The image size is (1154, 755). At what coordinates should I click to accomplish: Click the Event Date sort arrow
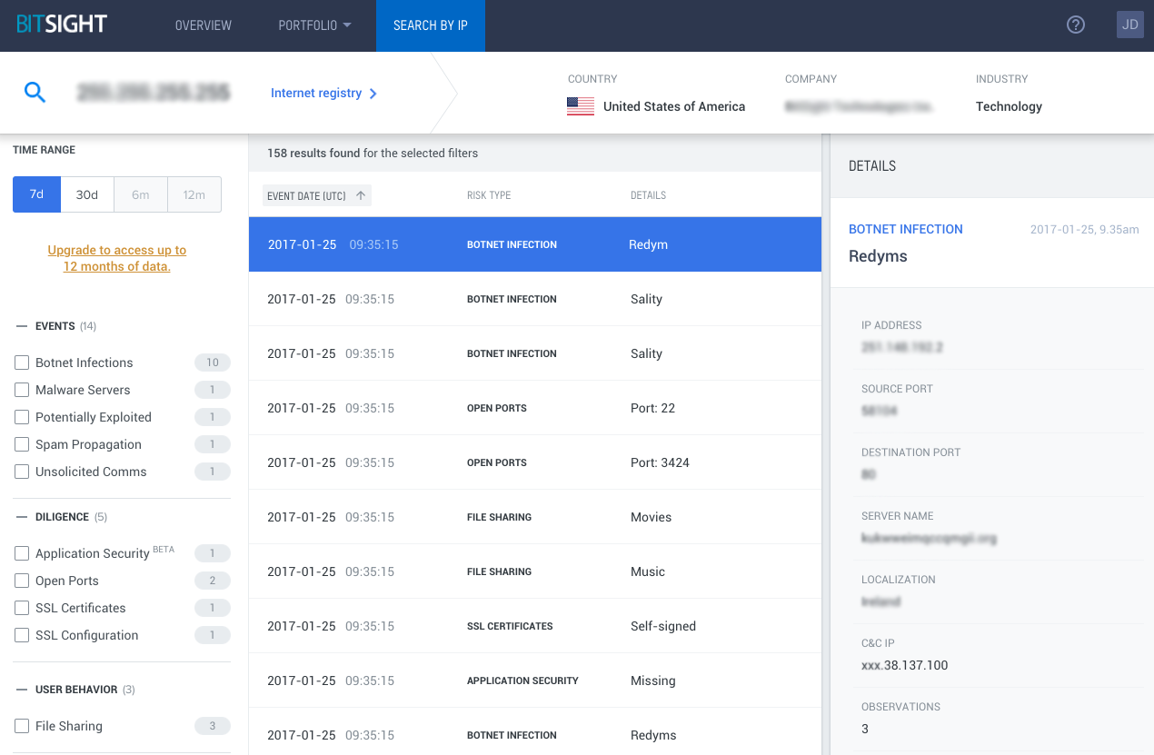coord(361,195)
